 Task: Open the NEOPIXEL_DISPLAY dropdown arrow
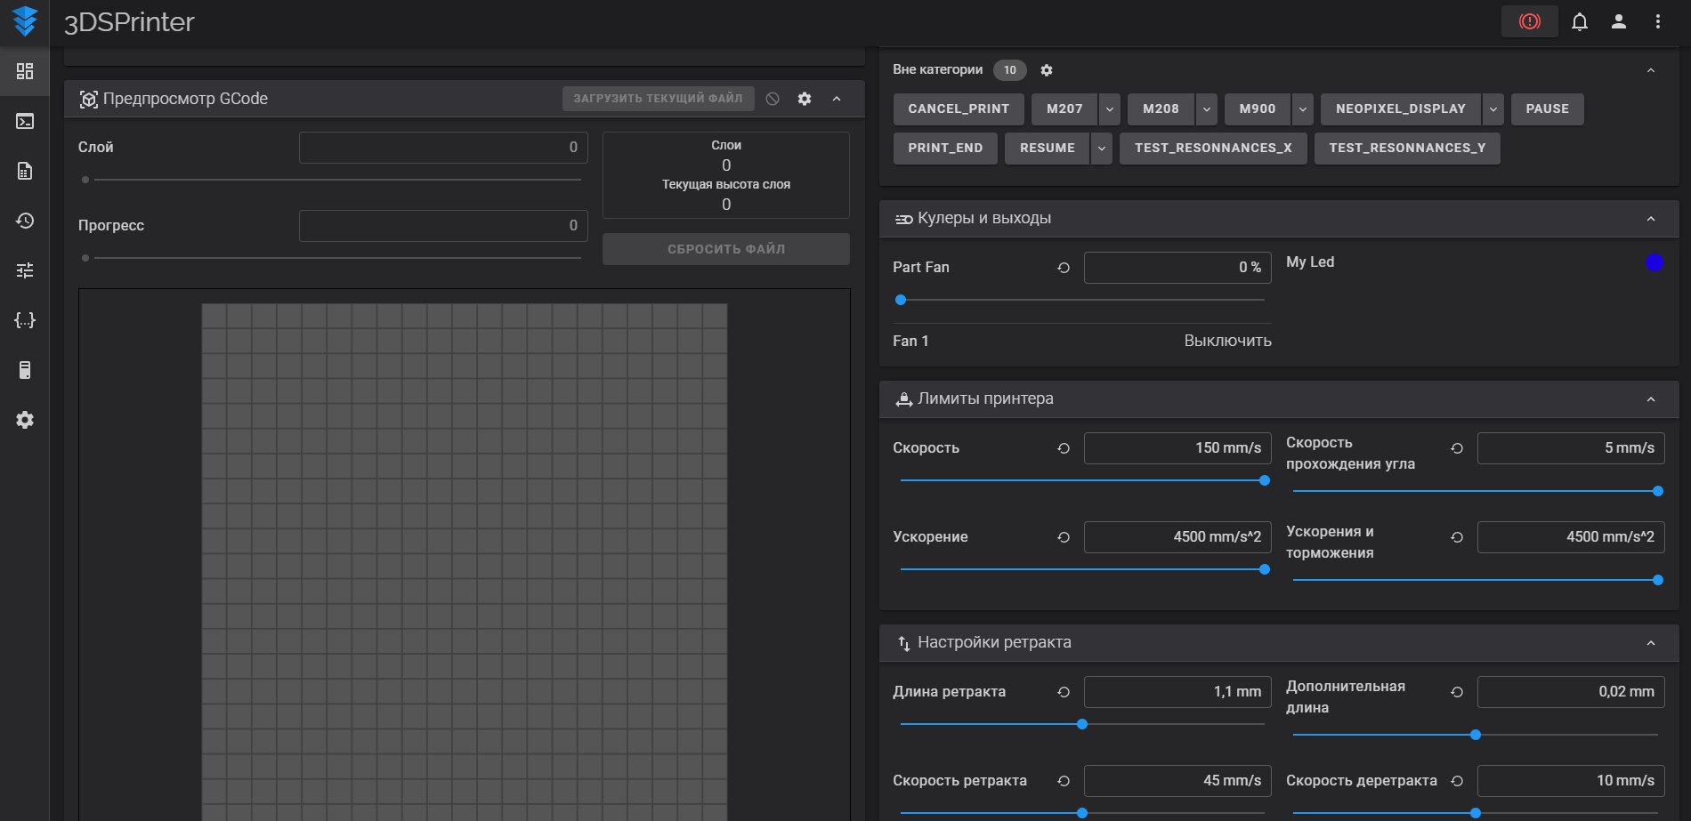(x=1493, y=109)
